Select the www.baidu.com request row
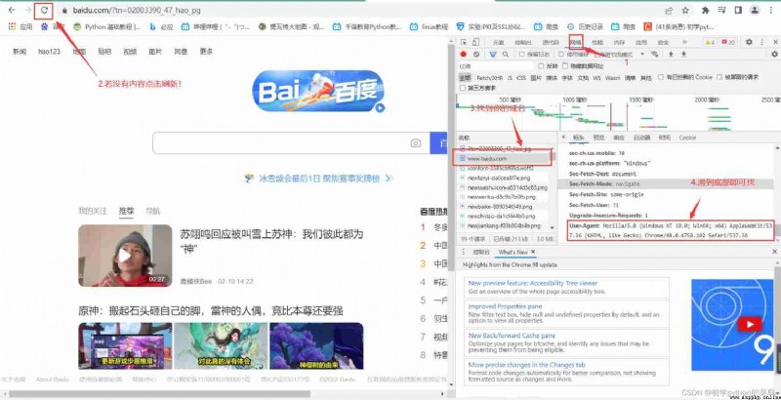781x400 pixels. (503, 158)
